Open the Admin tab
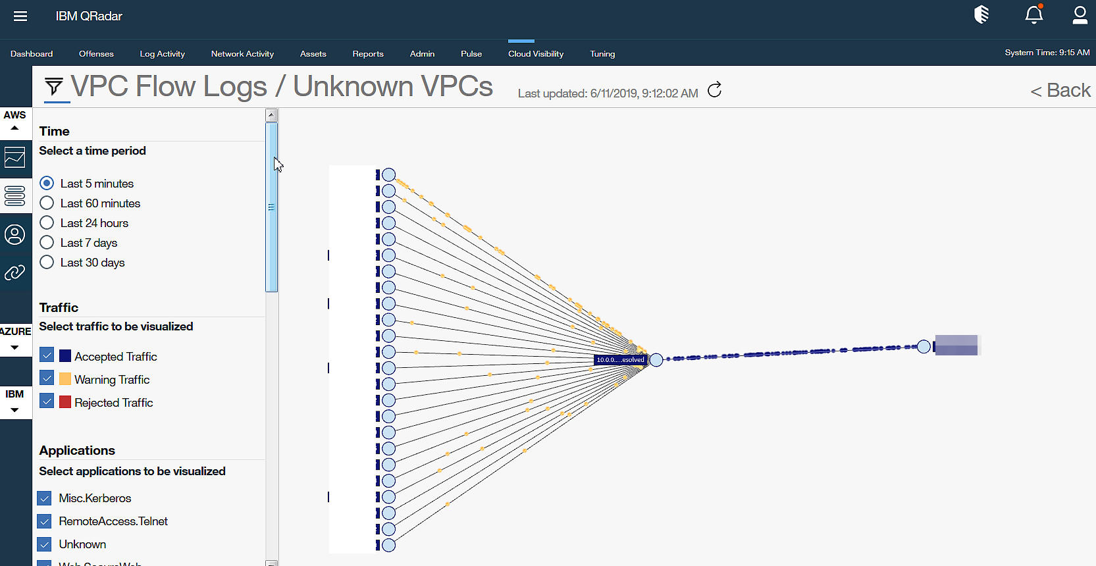This screenshot has width=1096, height=566. (422, 54)
